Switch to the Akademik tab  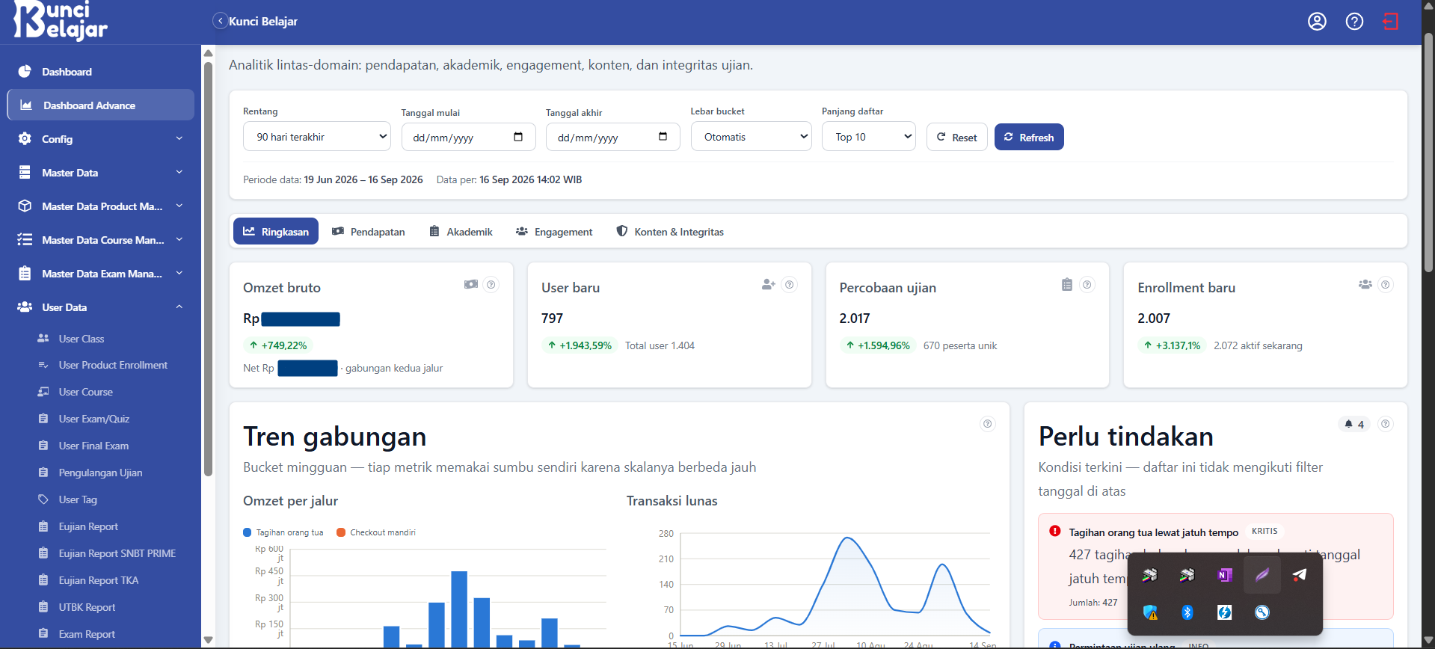click(x=461, y=232)
